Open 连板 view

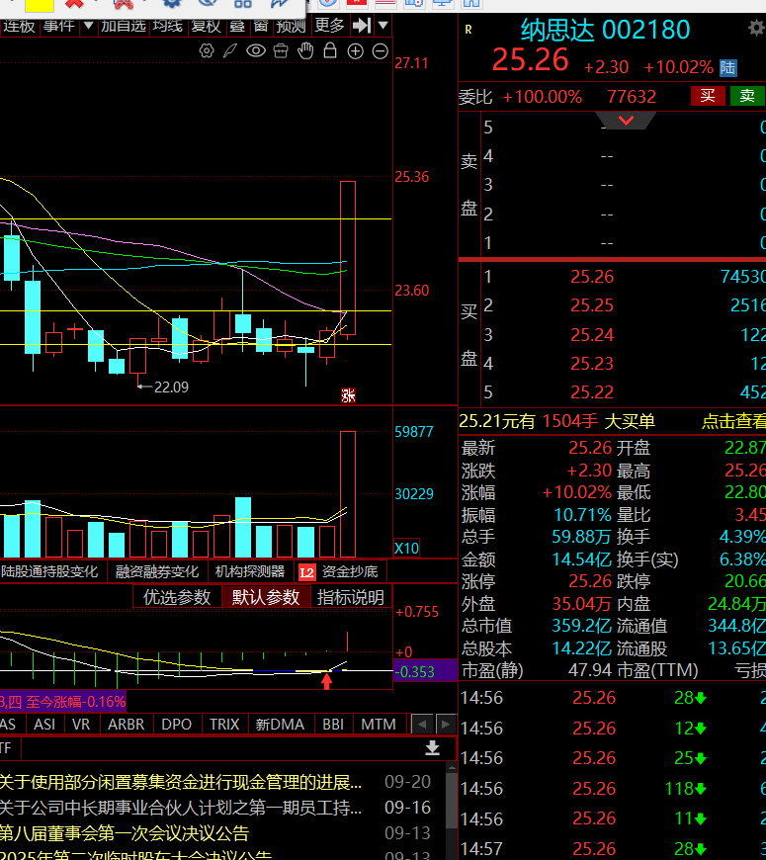18,26
